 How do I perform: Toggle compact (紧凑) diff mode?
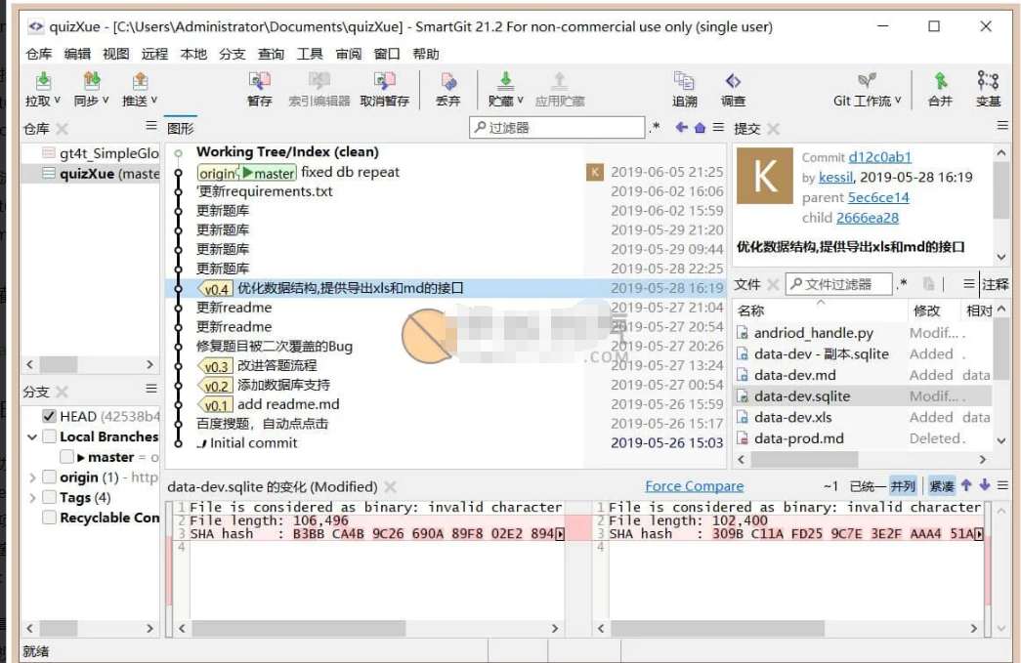point(942,486)
